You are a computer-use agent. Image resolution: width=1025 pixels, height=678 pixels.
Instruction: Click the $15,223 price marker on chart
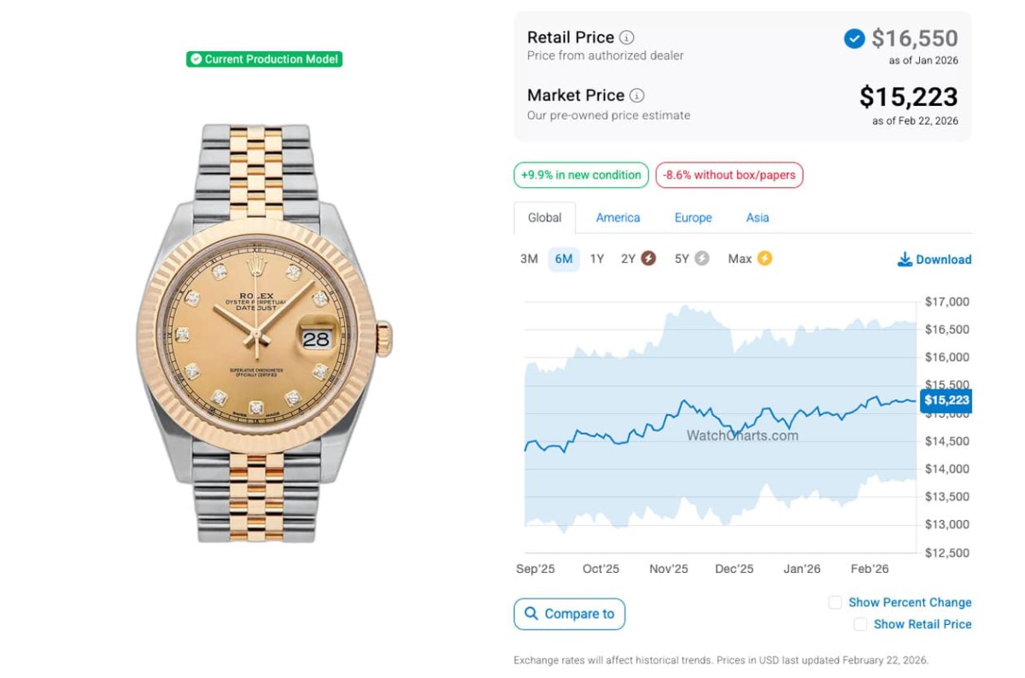coord(946,400)
